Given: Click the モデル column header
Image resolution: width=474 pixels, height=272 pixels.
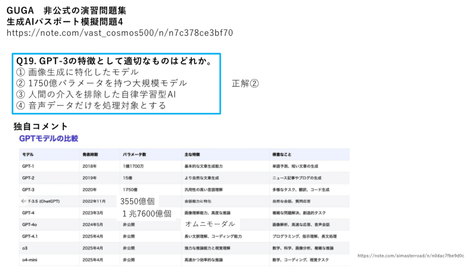Looking at the screenshot, I should (x=28, y=154).
